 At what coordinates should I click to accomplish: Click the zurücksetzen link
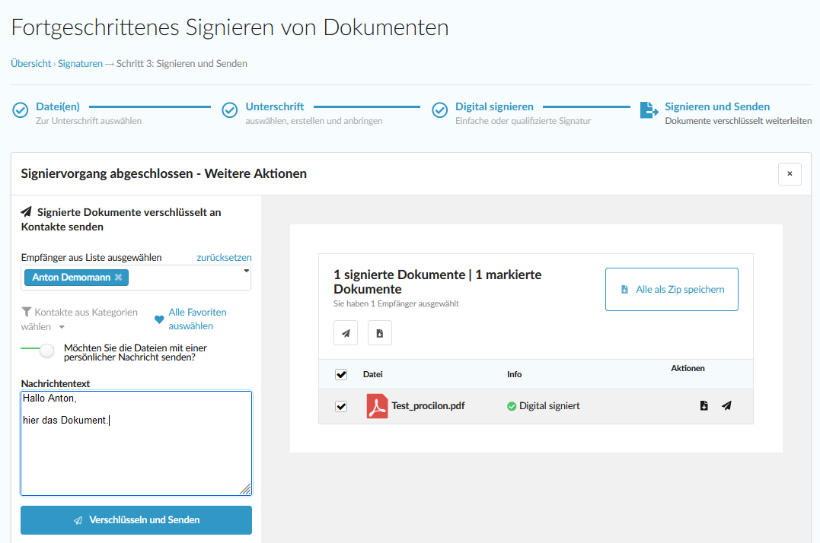[224, 258]
